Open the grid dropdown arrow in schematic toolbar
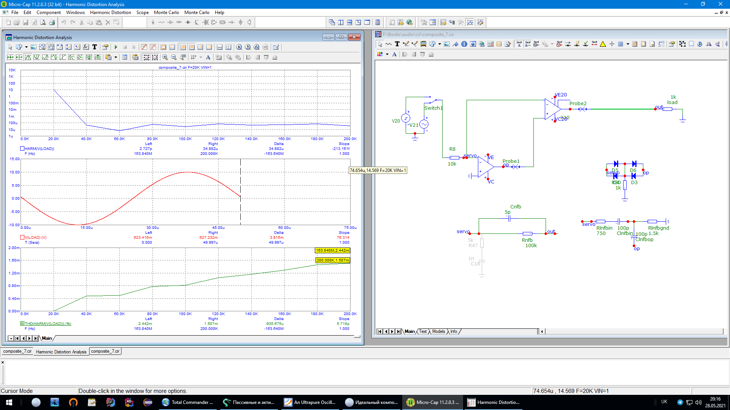 (x=628, y=44)
